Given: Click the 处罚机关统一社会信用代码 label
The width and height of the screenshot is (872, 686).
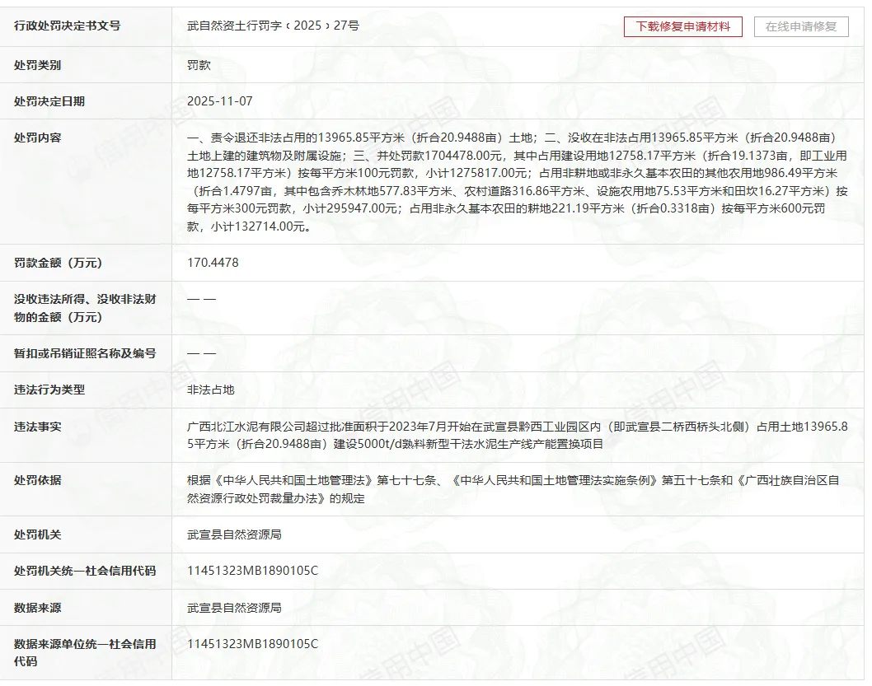Looking at the screenshot, I should (85, 571).
